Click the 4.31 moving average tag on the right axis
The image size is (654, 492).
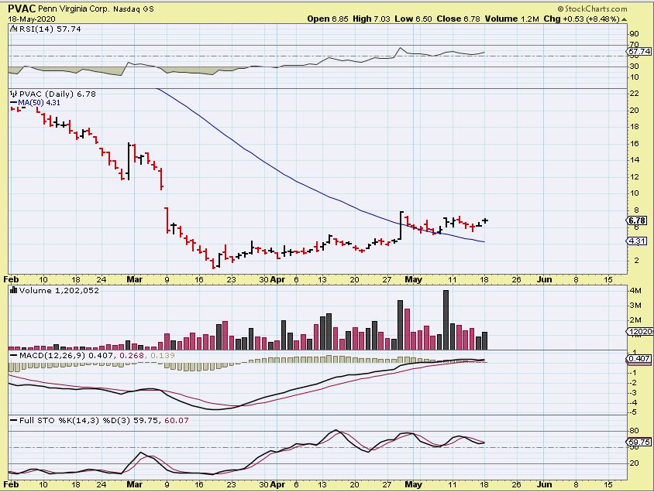point(637,241)
